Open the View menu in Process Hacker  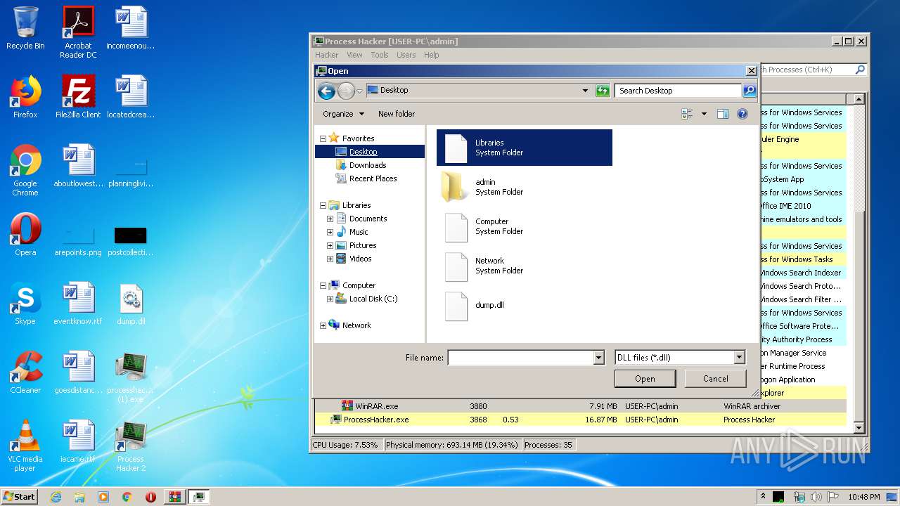tap(354, 55)
